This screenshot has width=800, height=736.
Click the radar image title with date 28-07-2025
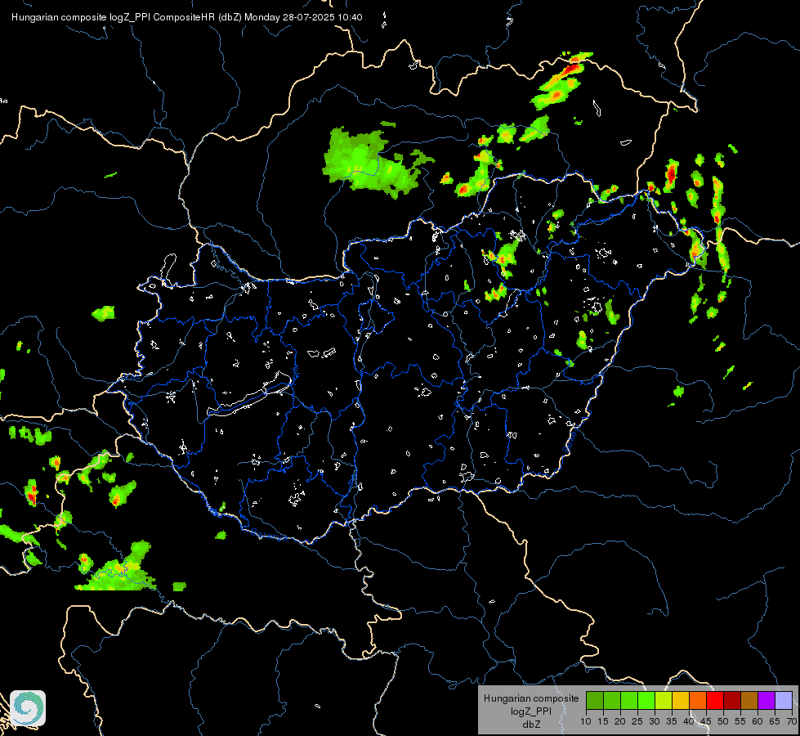187,17
